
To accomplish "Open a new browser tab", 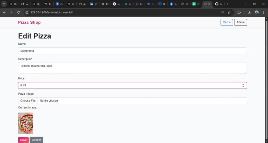I will [x=228, y=4].
